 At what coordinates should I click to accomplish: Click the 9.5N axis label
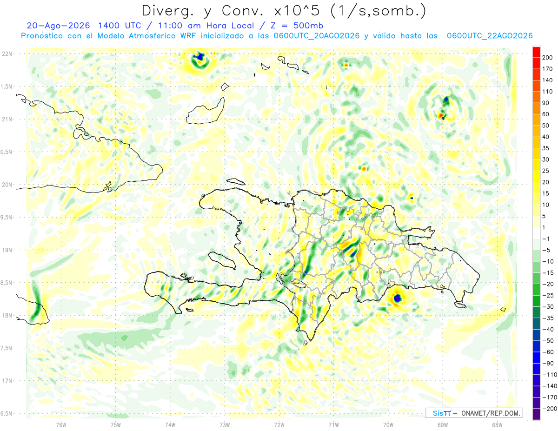click(7, 218)
